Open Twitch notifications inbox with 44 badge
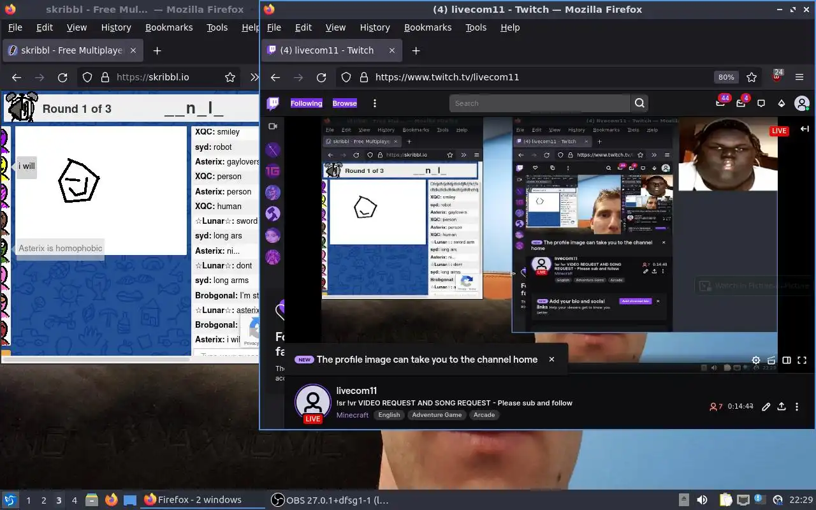This screenshot has height=510, width=816. [721, 103]
